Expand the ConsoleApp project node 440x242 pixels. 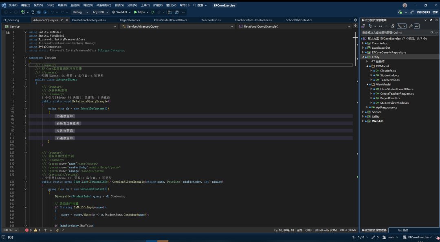(x=363, y=43)
